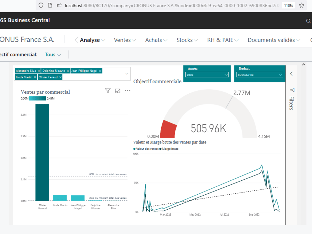Open the Stocks menu

pyautogui.click(x=187, y=40)
